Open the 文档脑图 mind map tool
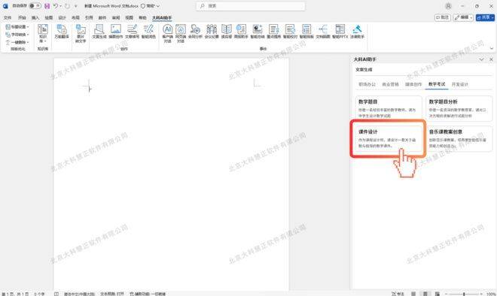 pyautogui.click(x=323, y=32)
